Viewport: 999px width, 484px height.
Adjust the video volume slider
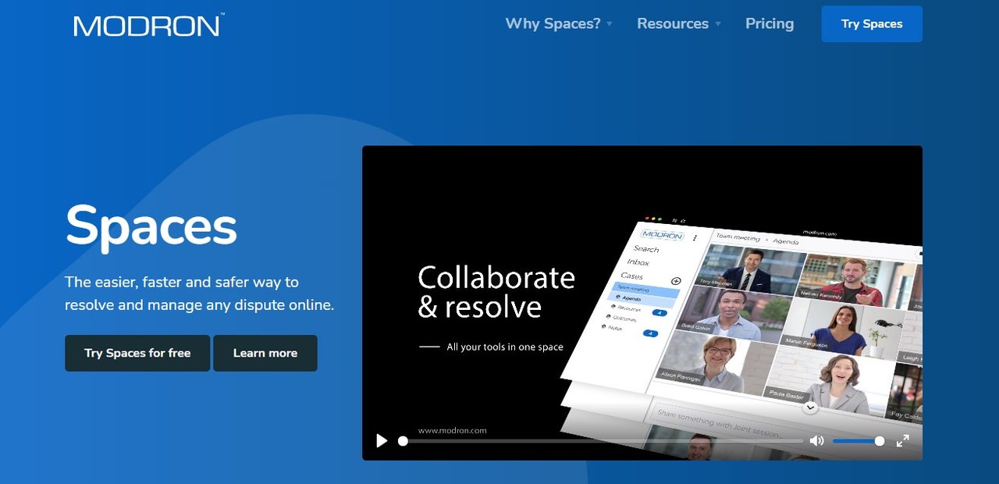pos(859,441)
